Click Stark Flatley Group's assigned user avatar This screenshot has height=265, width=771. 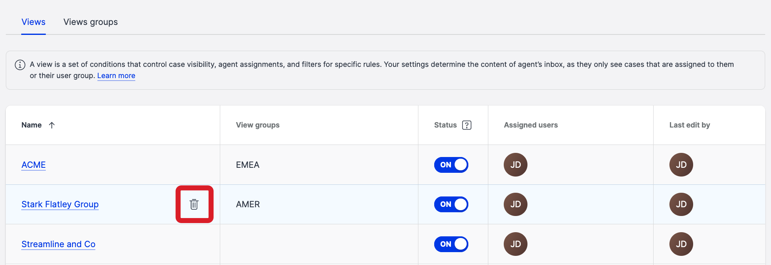[x=515, y=204]
